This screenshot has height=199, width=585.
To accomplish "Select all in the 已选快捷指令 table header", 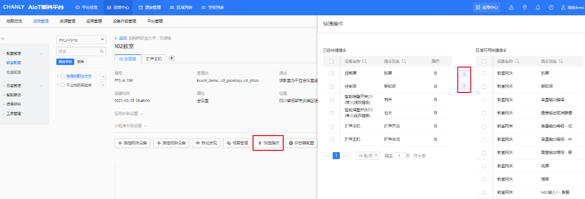I will pyautogui.click(x=331, y=61).
